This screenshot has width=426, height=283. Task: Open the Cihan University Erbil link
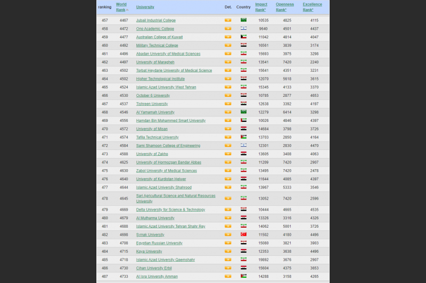click(x=157, y=268)
